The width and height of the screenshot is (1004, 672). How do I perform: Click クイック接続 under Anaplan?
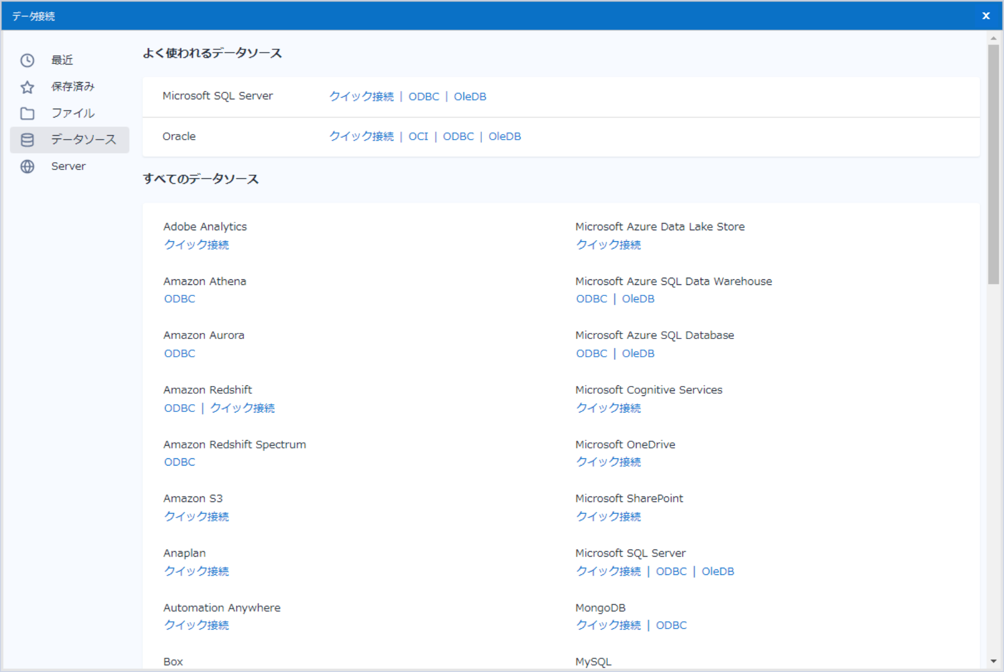(196, 571)
